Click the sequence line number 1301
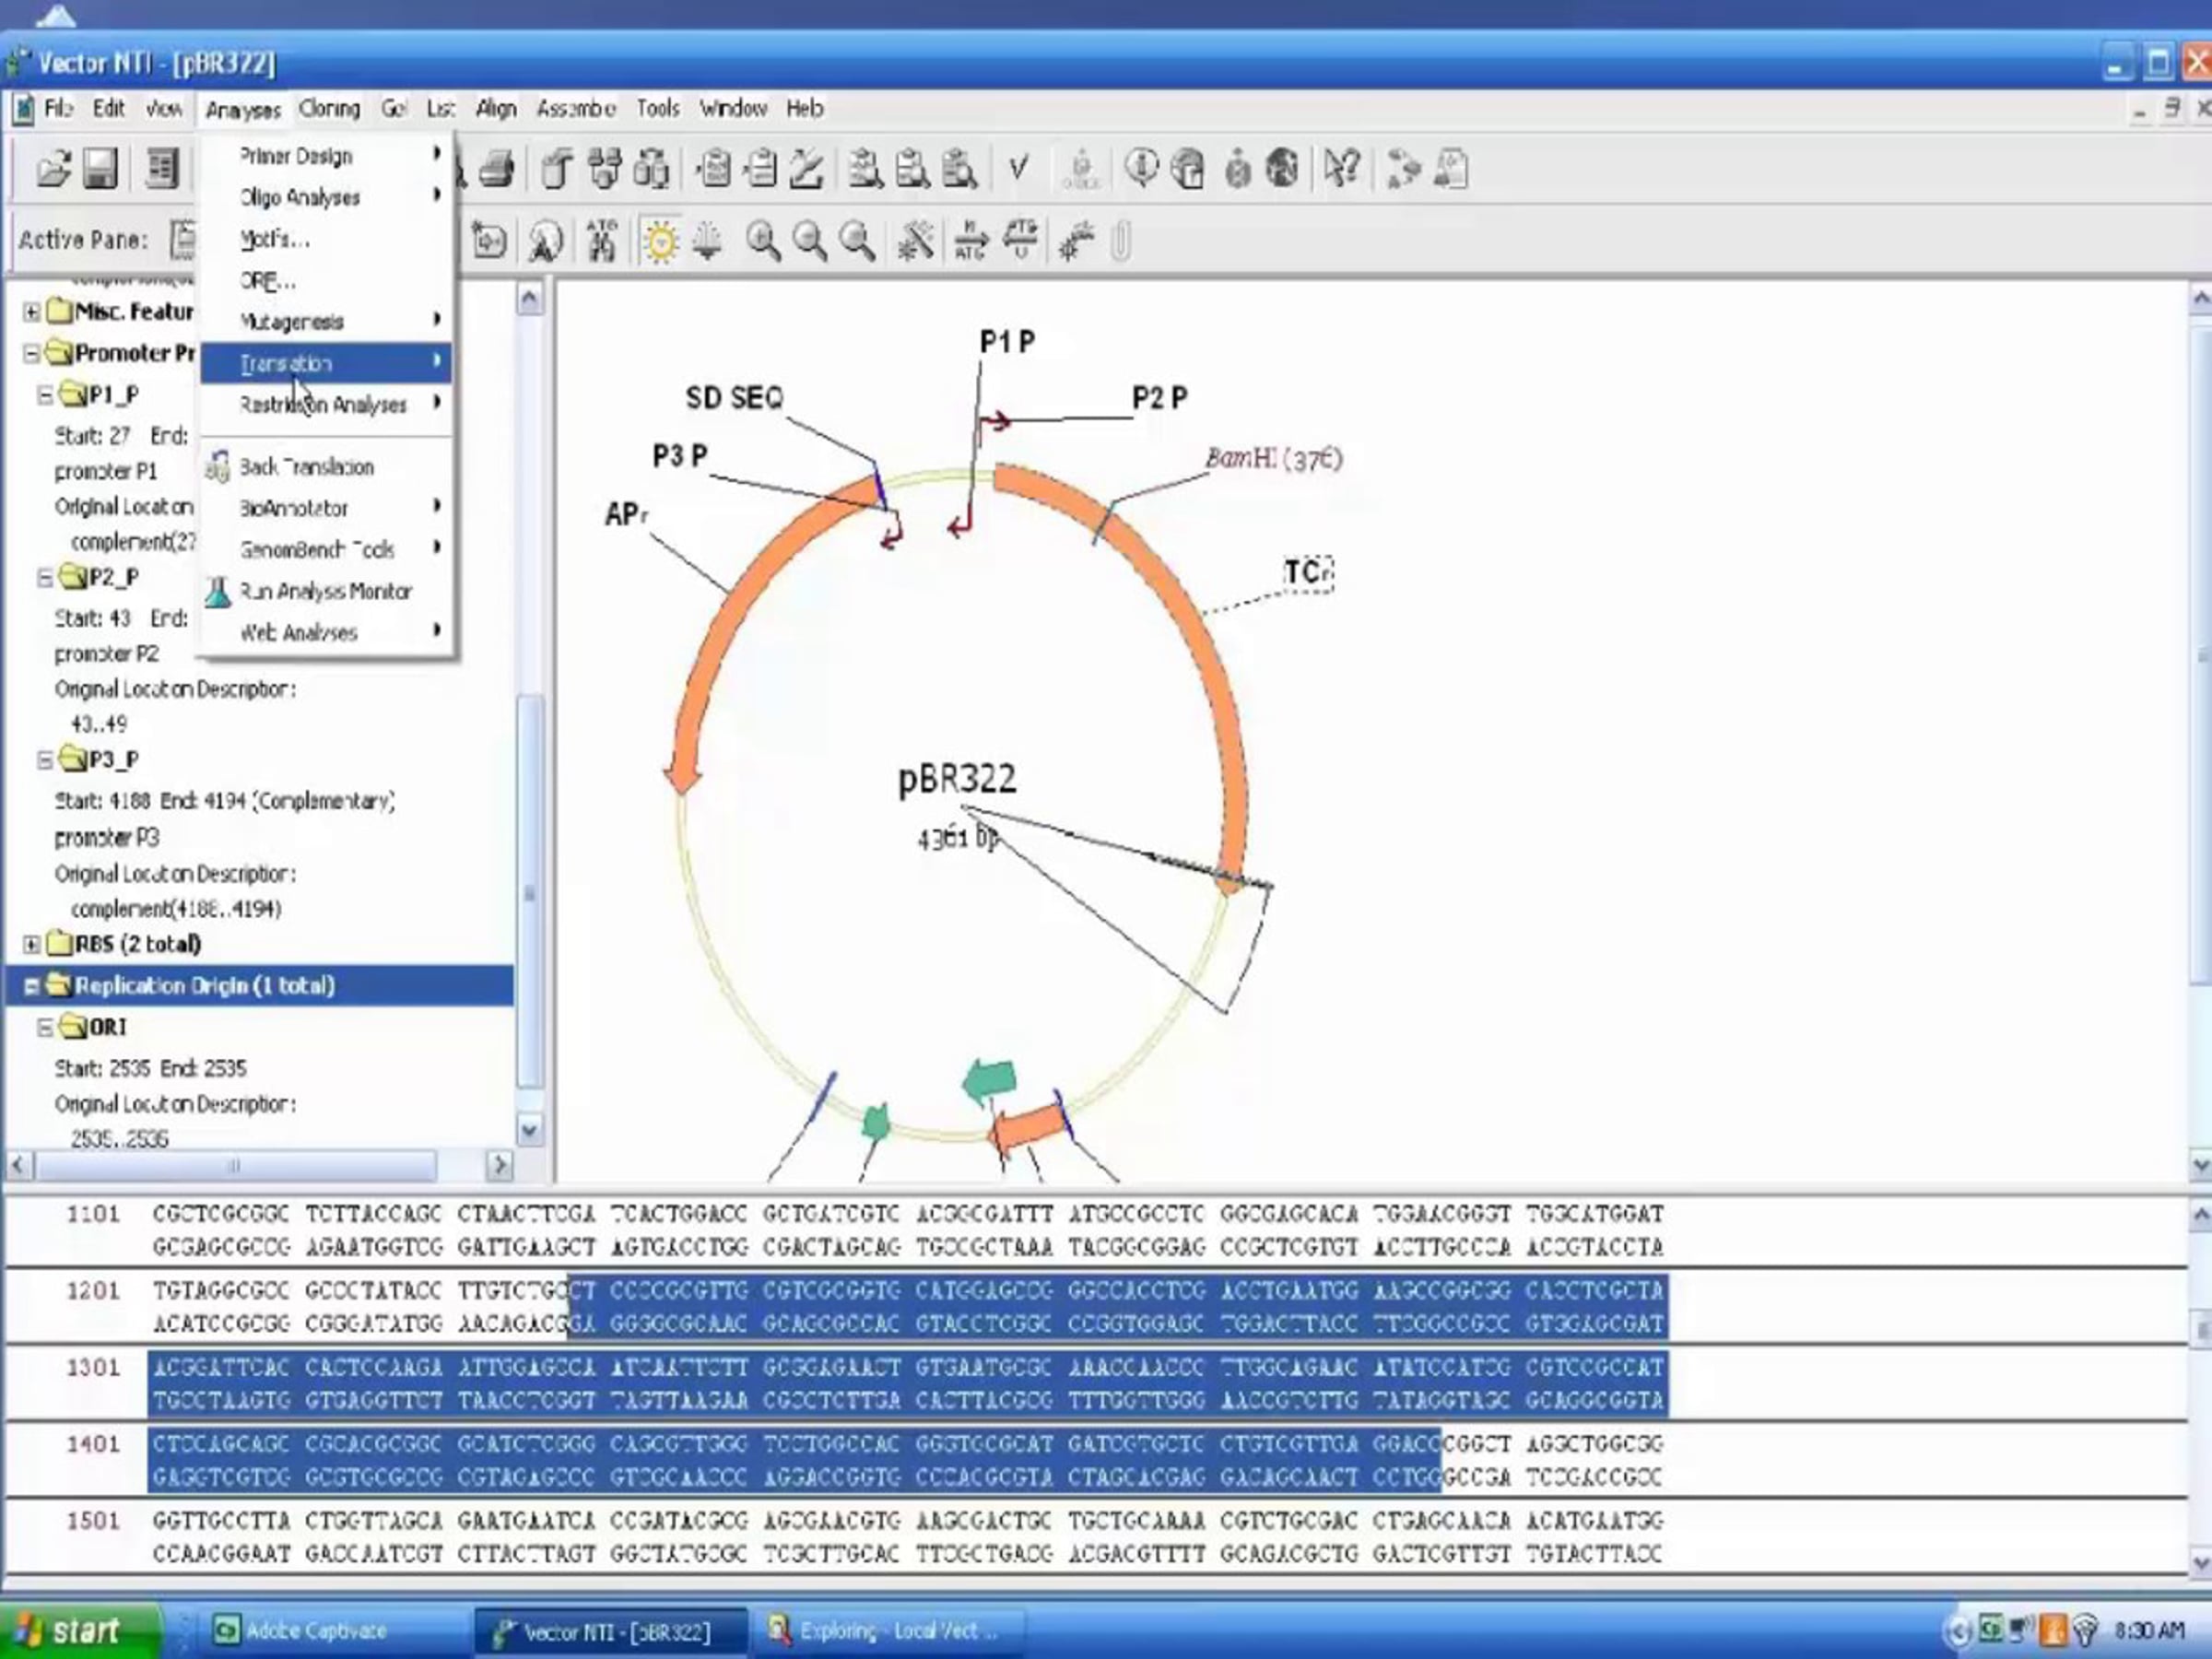 tap(93, 1367)
